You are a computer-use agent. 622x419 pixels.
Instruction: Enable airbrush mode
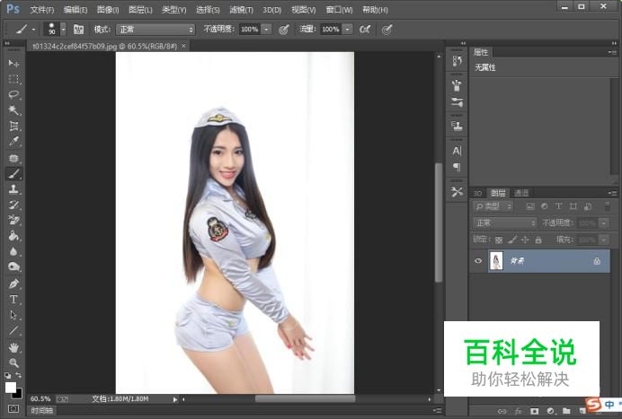pos(365,30)
